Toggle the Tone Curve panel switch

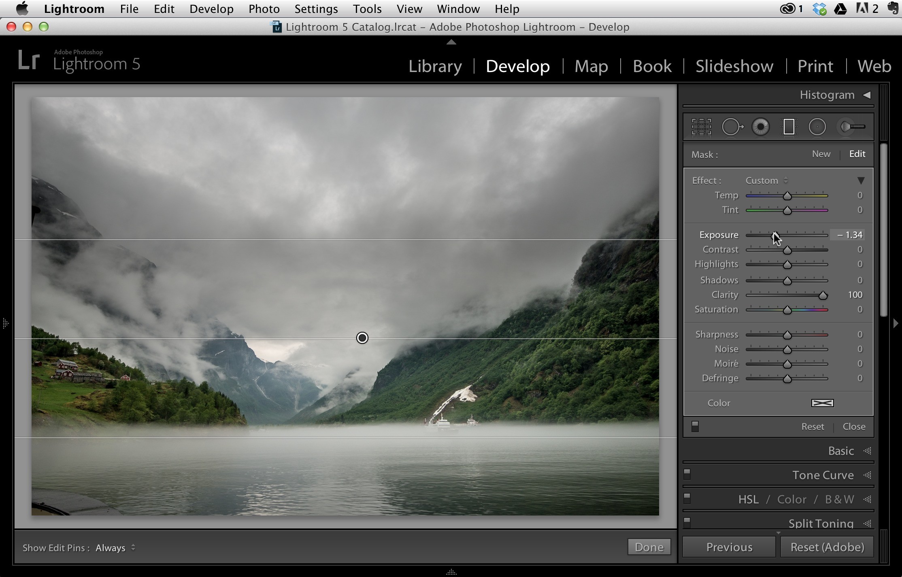point(687,474)
